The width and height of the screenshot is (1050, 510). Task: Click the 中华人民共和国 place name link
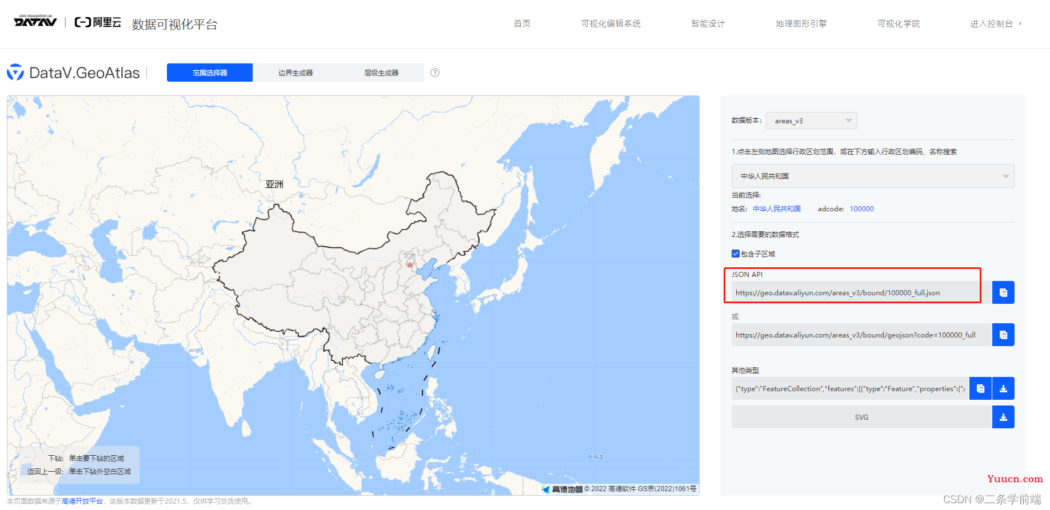[777, 209]
